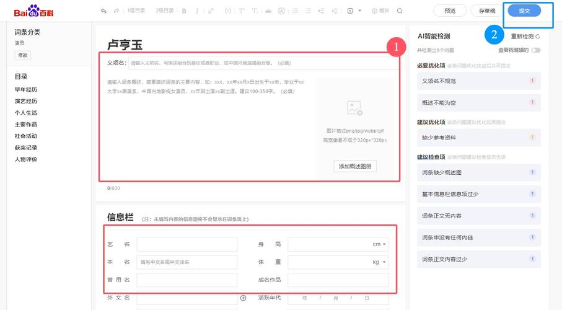Image resolution: width=562 pixels, height=310 pixels.
Task: Open the 基本信息栏信息项过少 check item
Action: pos(479,194)
